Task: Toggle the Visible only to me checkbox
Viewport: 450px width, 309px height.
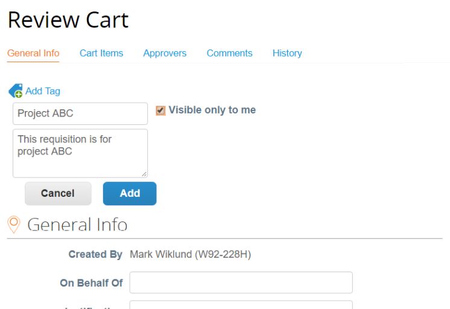Action: [160, 110]
